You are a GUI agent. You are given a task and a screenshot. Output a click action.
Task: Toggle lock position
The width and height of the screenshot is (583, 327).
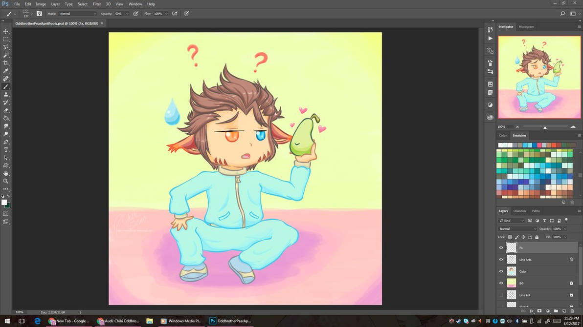point(523,237)
